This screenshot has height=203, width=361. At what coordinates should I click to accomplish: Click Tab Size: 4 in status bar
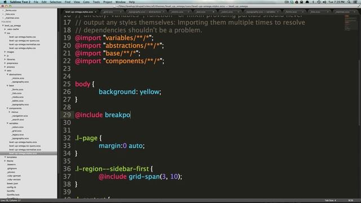pos(331,201)
